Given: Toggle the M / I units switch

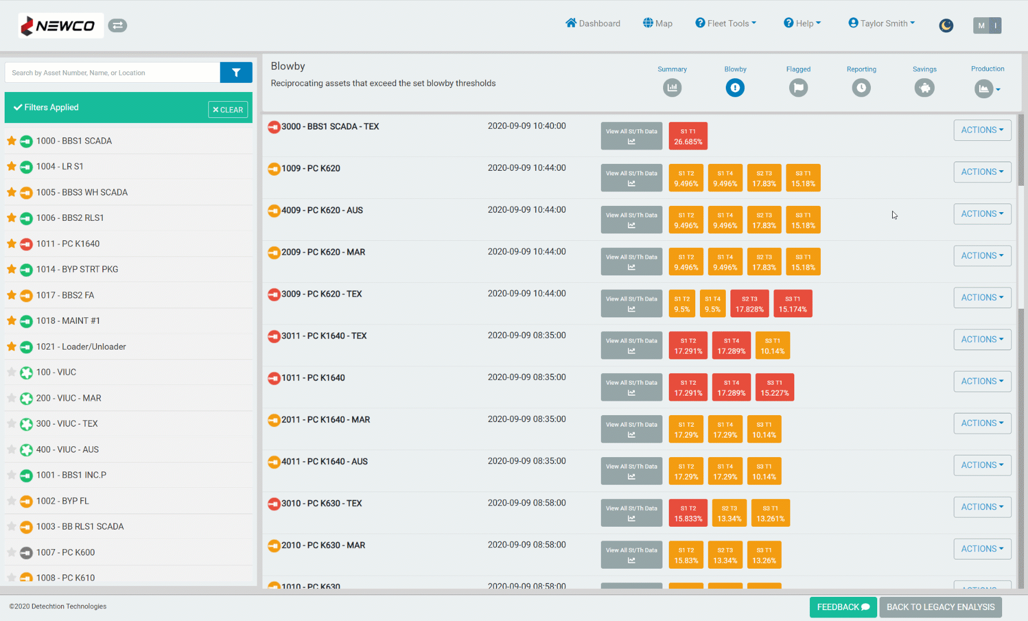Looking at the screenshot, I should [987, 25].
